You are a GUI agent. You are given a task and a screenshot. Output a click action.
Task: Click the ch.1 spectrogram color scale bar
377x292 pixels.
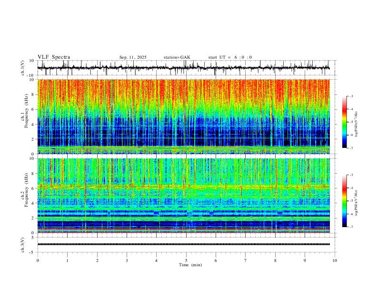click(344, 122)
